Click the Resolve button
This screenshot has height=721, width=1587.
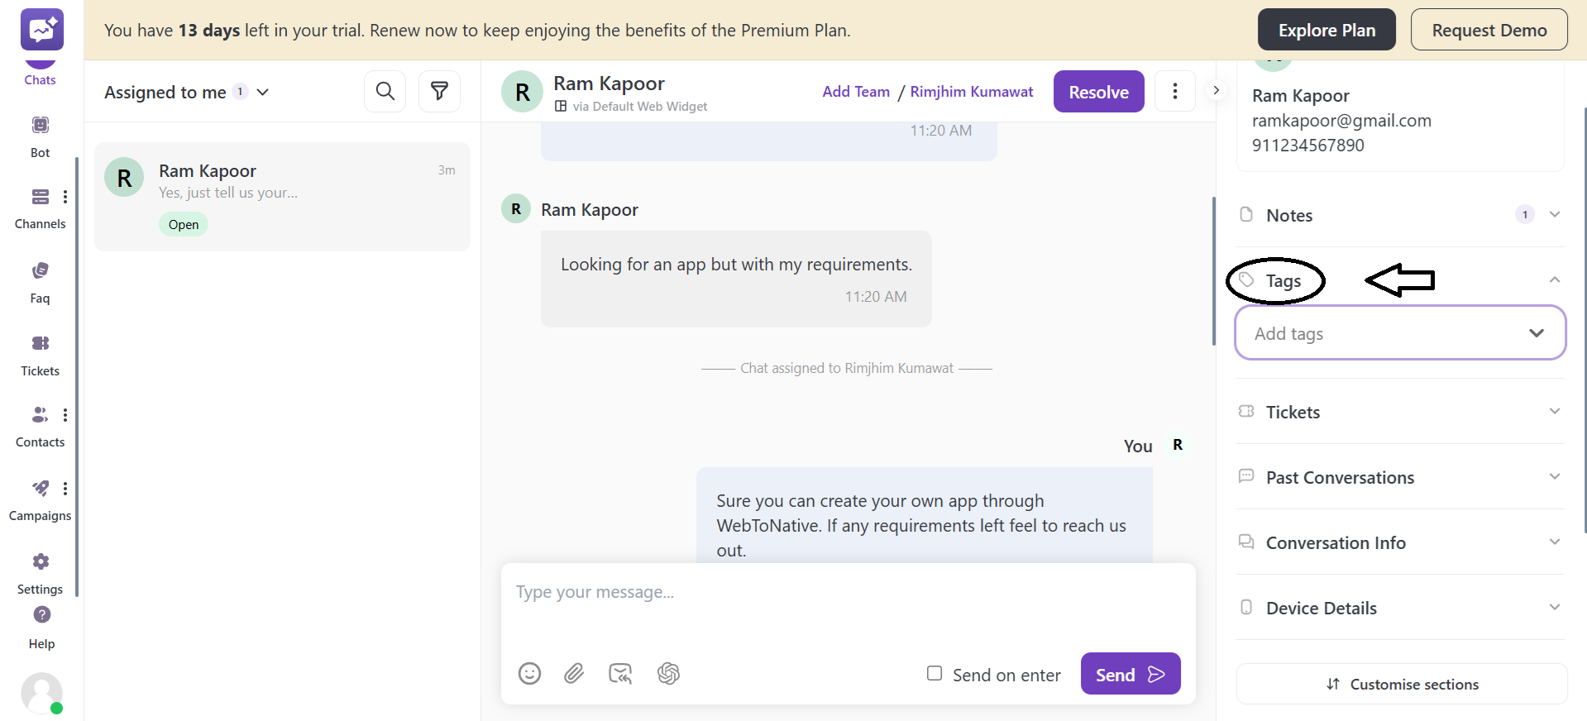click(1098, 92)
